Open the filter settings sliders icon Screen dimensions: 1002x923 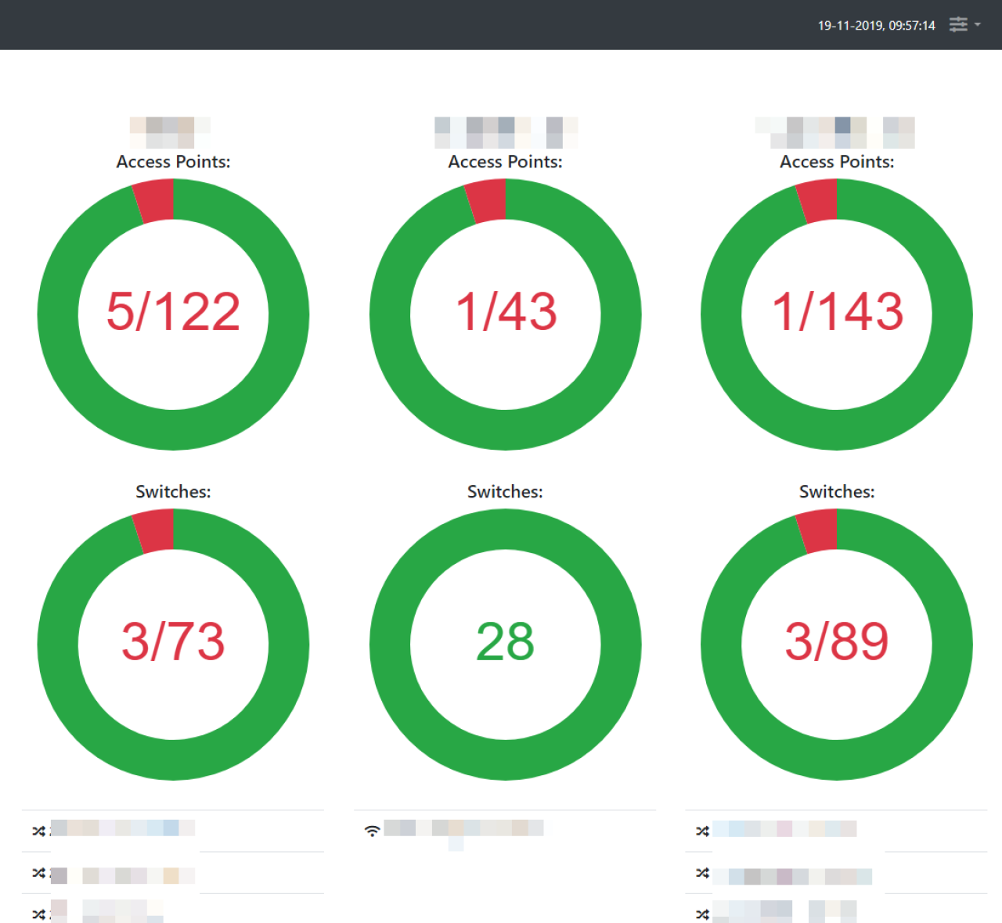pyautogui.click(x=958, y=25)
